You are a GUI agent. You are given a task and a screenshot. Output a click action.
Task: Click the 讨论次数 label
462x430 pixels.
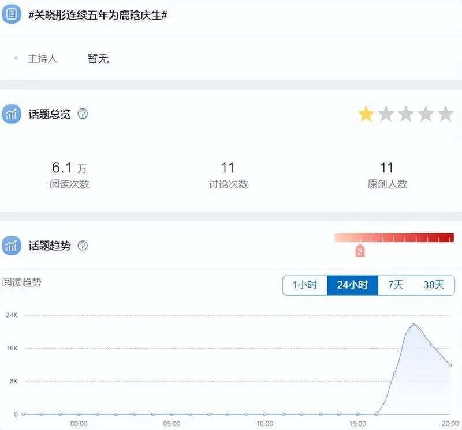coord(228,184)
